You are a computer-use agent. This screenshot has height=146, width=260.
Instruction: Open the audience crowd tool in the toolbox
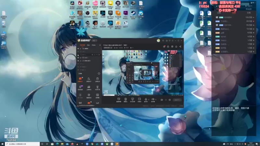(89, 88)
